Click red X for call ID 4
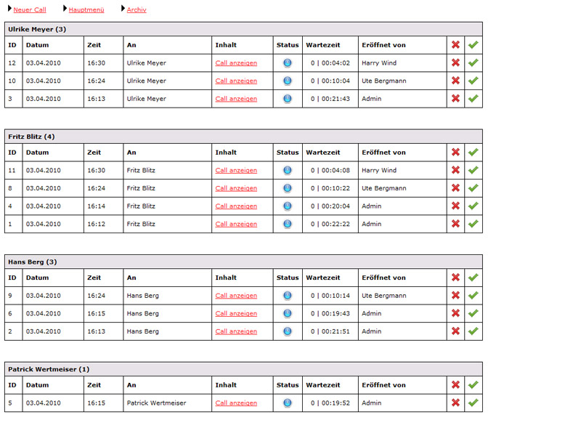 tap(456, 206)
